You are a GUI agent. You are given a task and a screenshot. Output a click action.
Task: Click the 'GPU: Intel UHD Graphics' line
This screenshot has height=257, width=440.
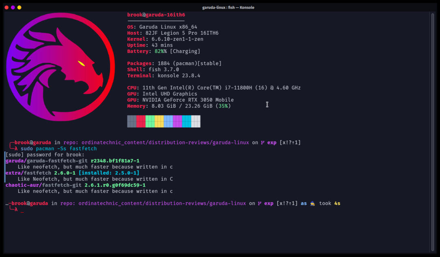[x=162, y=94]
